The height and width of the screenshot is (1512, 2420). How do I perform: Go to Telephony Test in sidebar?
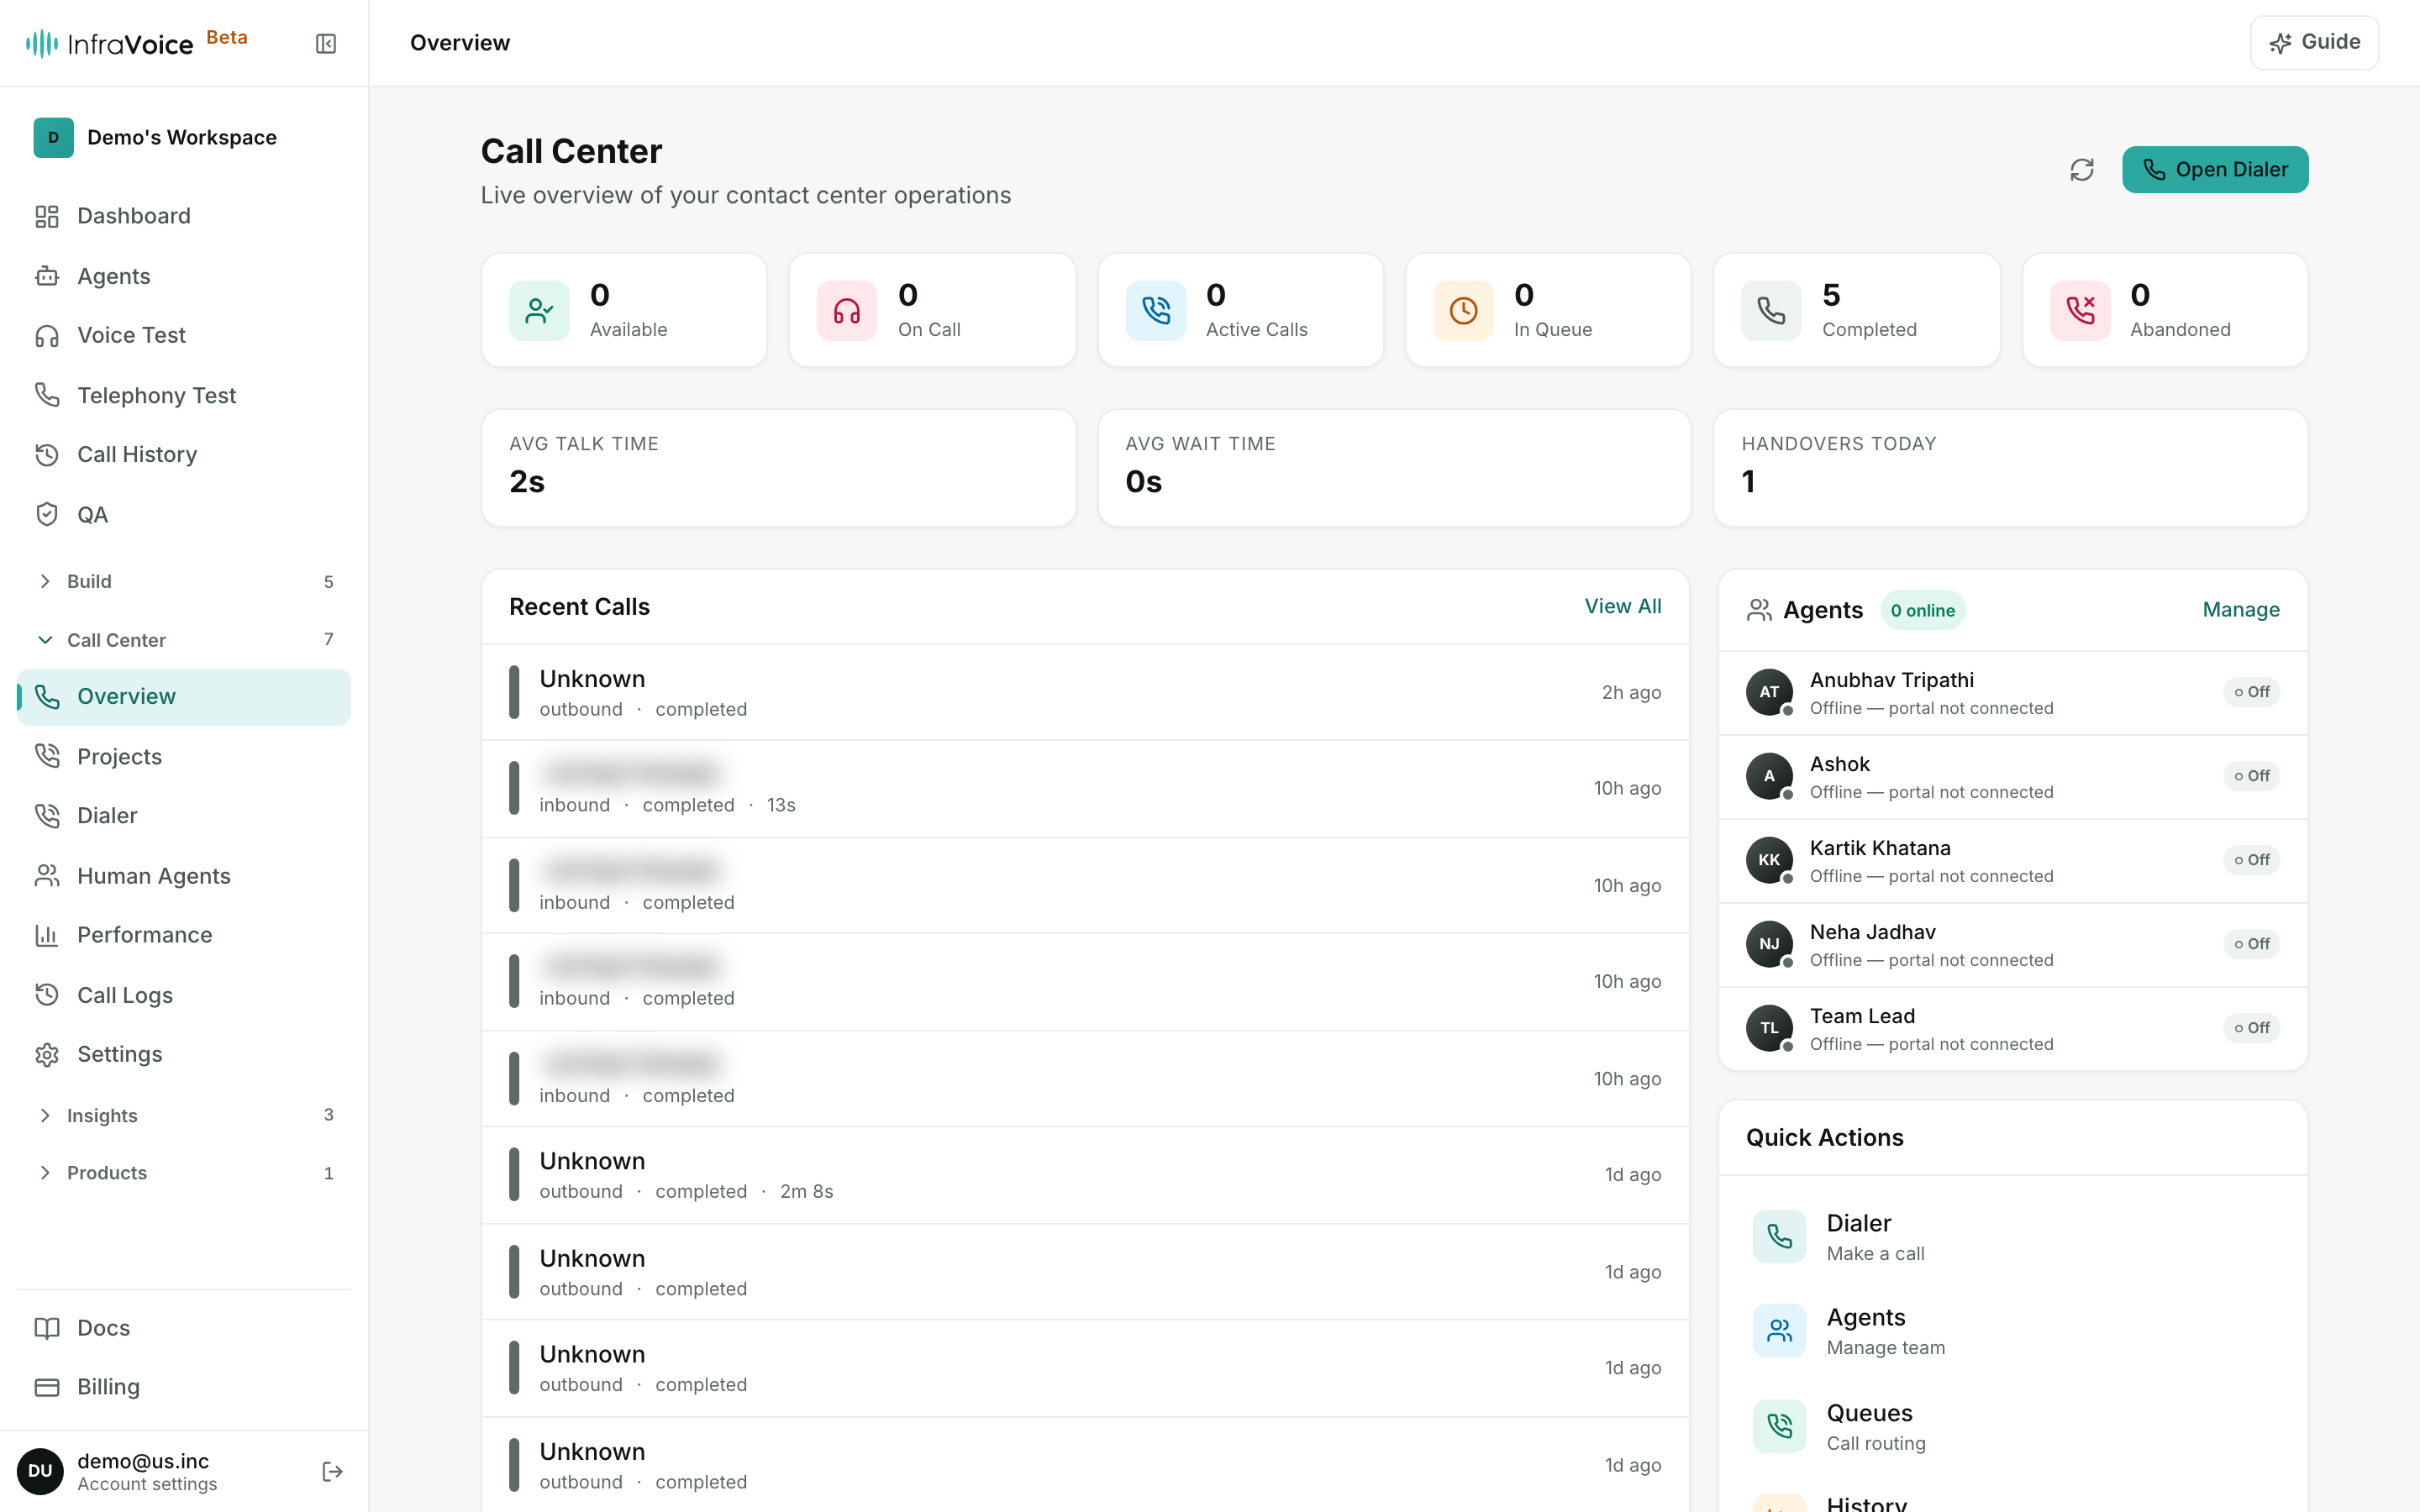pyautogui.click(x=184, y=395)
